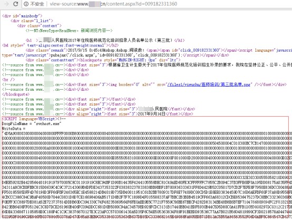Click the hex line starting 34311A8C8CBD
The height and width of the screenshot is (219, 292).
pyautogui.click(x=147, y=187)
